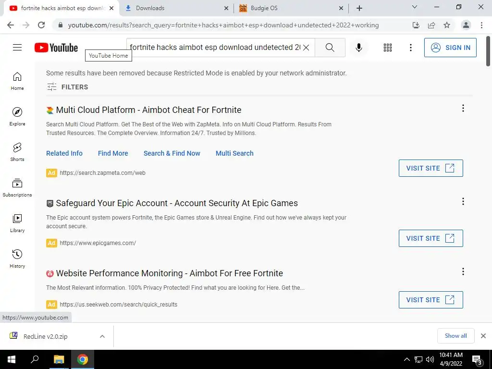Open File Explorer from taskbar
Screen dimensions: 492x369
(x=59, y=359)
